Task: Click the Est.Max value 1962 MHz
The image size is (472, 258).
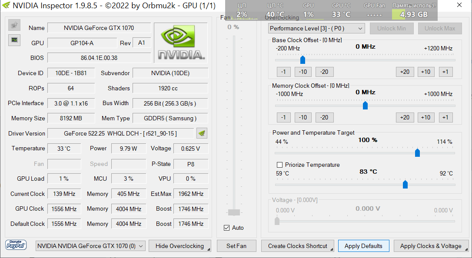Action: tap(191, 194)
